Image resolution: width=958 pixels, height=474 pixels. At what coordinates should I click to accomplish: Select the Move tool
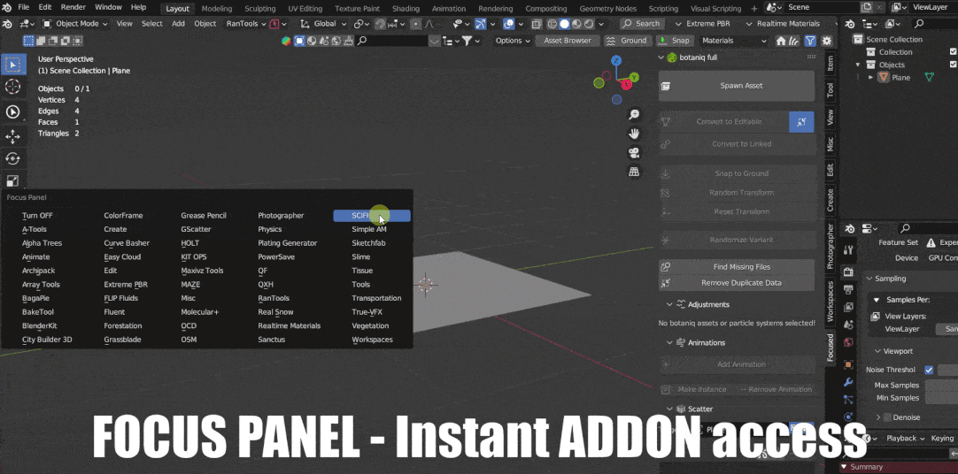[x=12, y=135]
